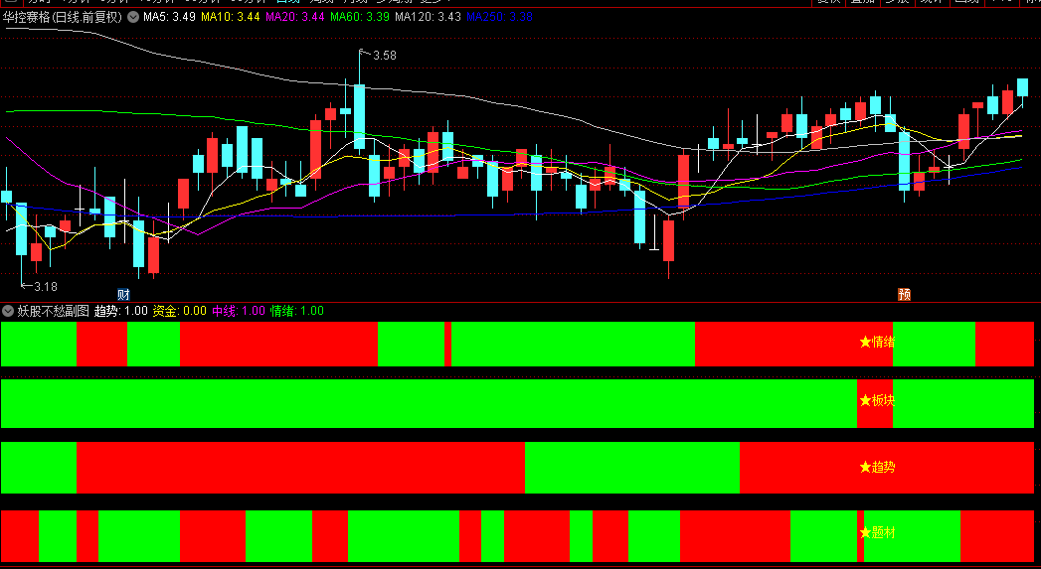
Task: Click the 资金: 0.00 indicator value
Action: click(x=179, y=311)
